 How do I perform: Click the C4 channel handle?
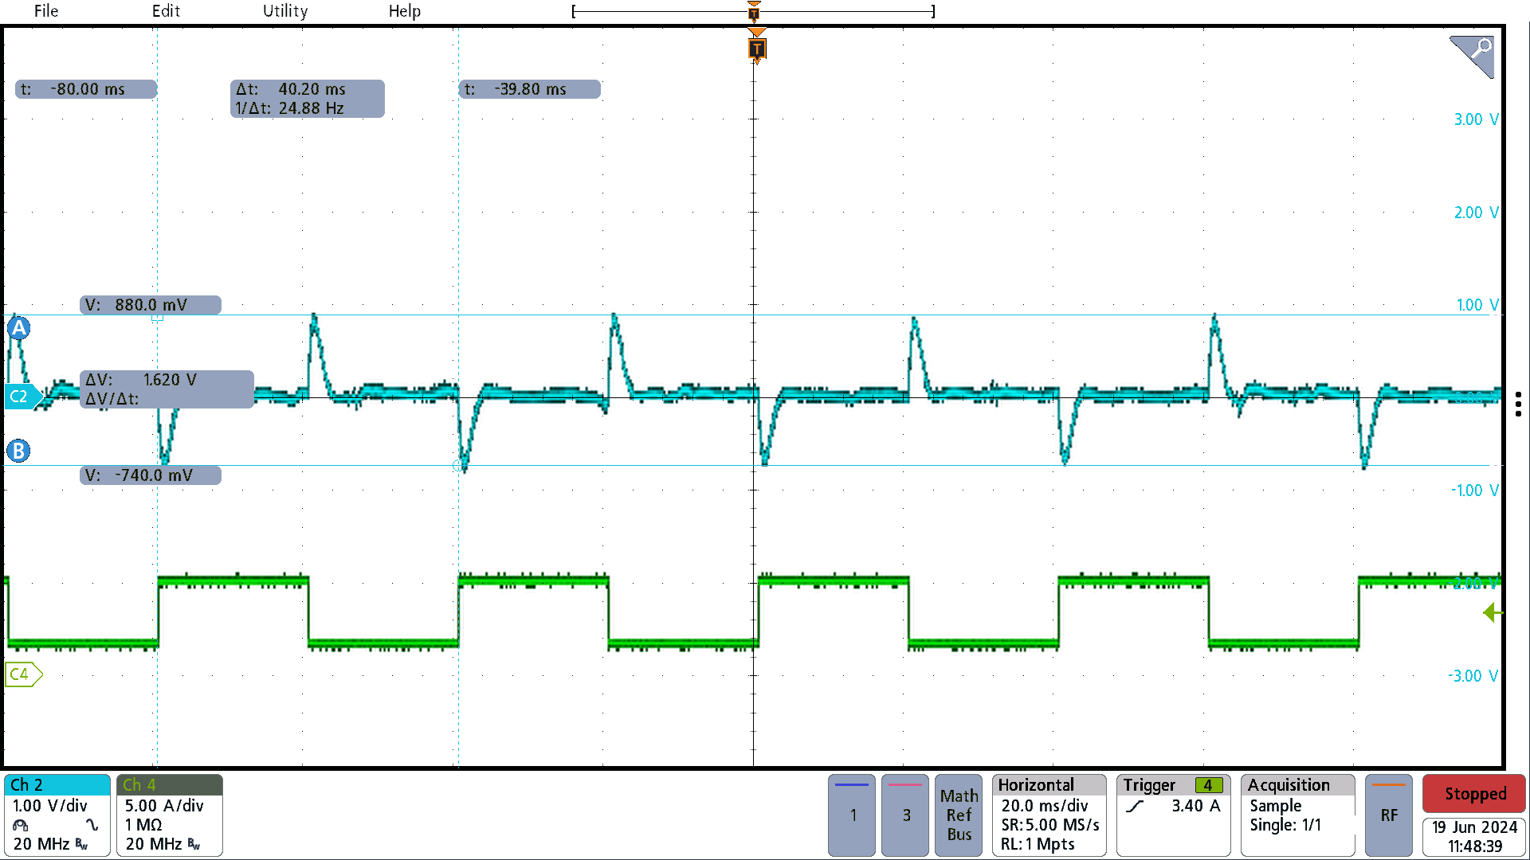coord(22,674)
